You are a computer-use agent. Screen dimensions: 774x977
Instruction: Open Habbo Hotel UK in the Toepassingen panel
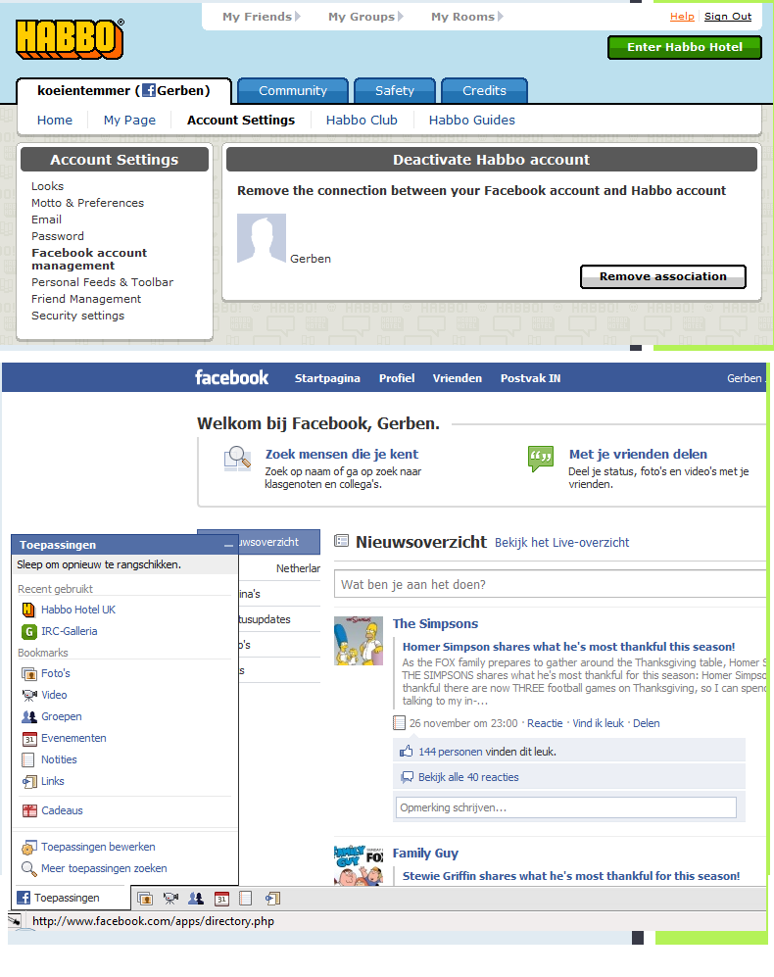(78, 610)
